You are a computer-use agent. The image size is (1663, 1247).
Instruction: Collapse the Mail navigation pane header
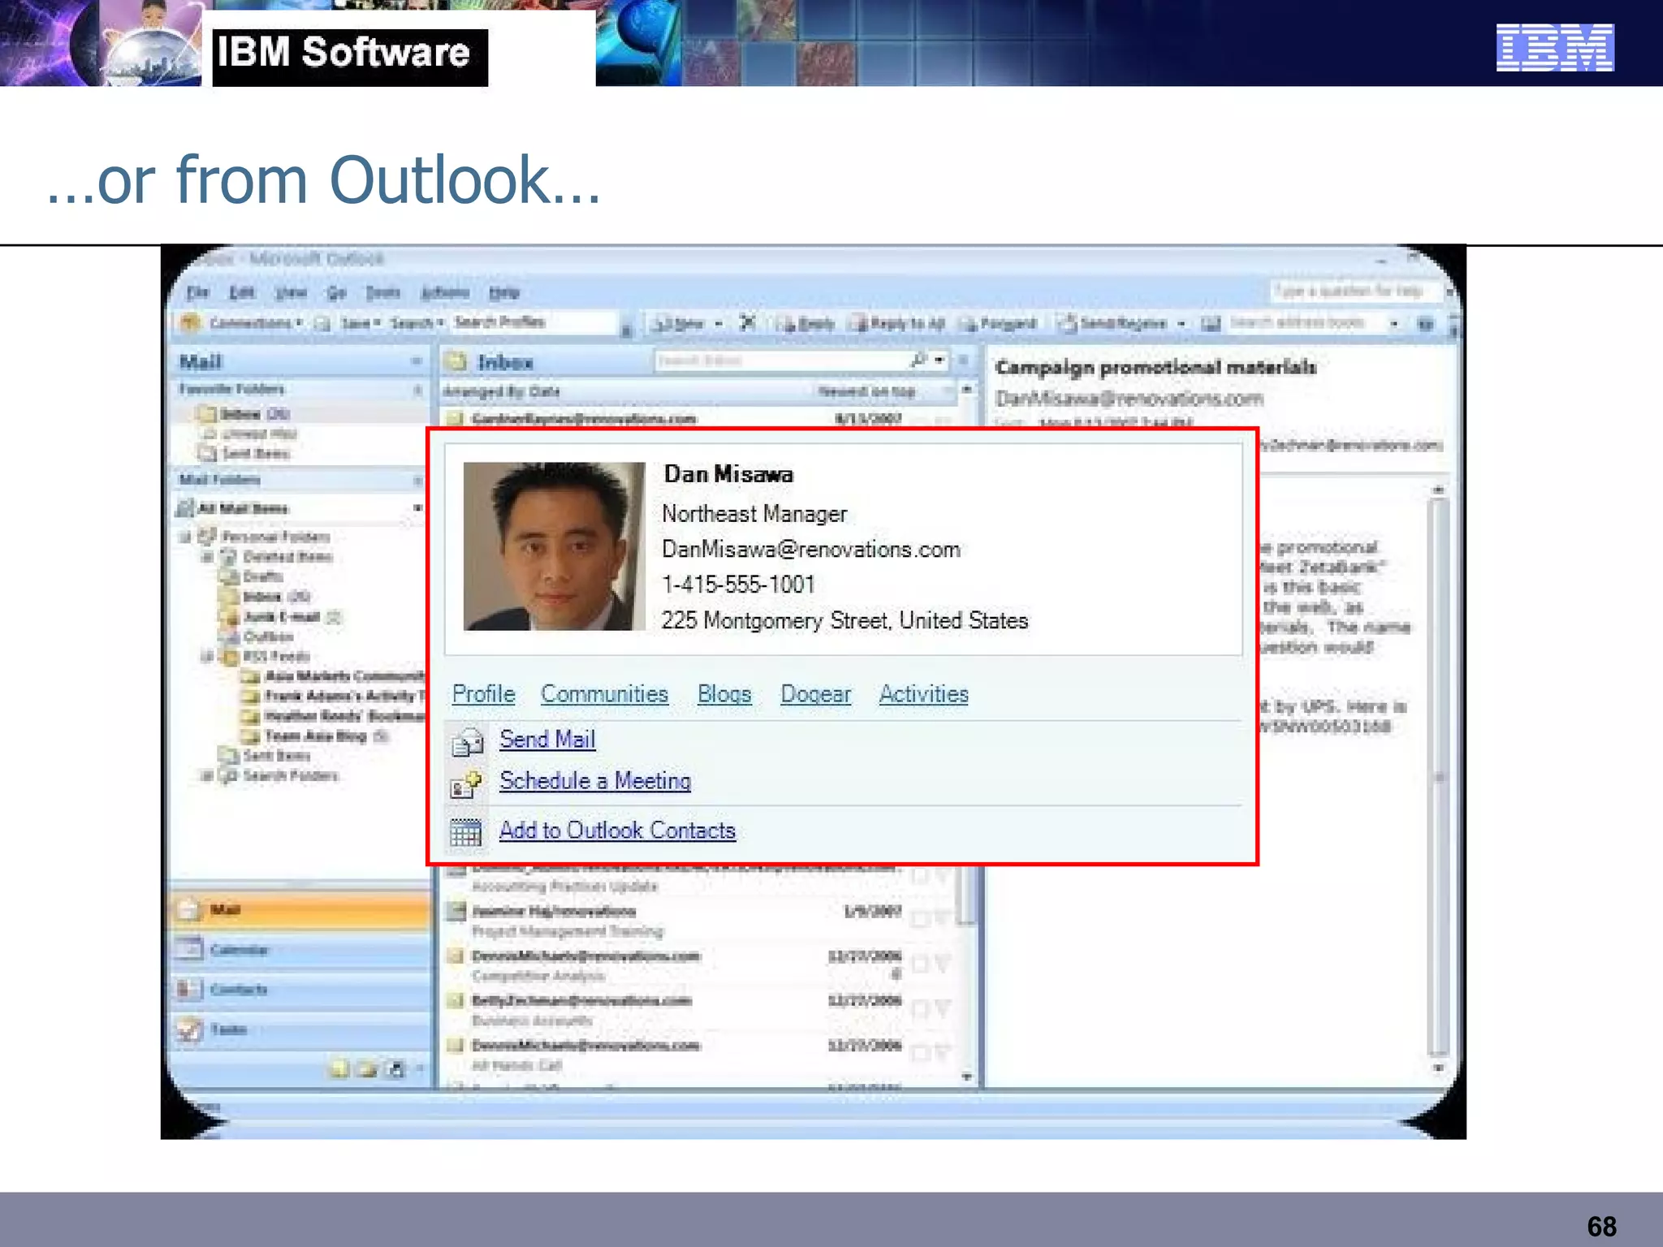coord(417,361)
